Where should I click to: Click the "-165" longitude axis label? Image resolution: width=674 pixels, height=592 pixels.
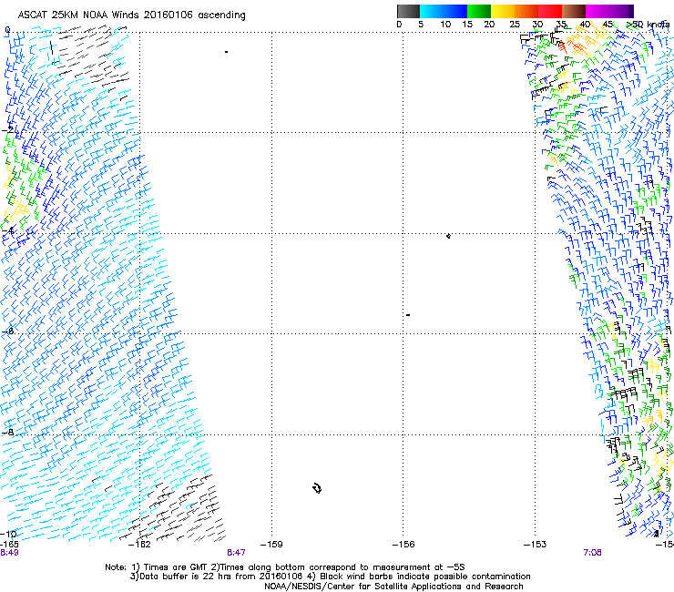point(9,545)
